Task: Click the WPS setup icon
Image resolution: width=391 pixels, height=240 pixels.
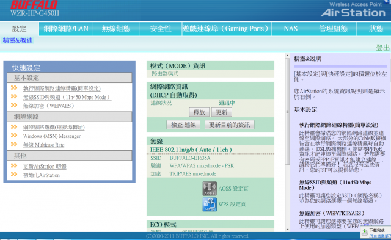Action: pos(210,205)
